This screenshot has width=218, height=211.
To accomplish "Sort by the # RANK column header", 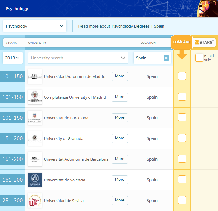I will pos(11,43).
